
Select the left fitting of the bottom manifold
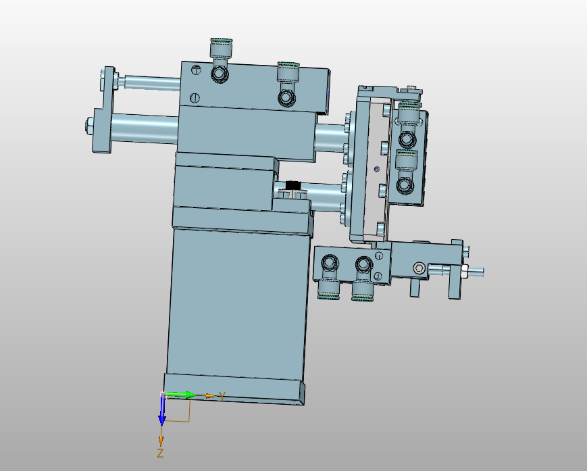pos(329,277)
